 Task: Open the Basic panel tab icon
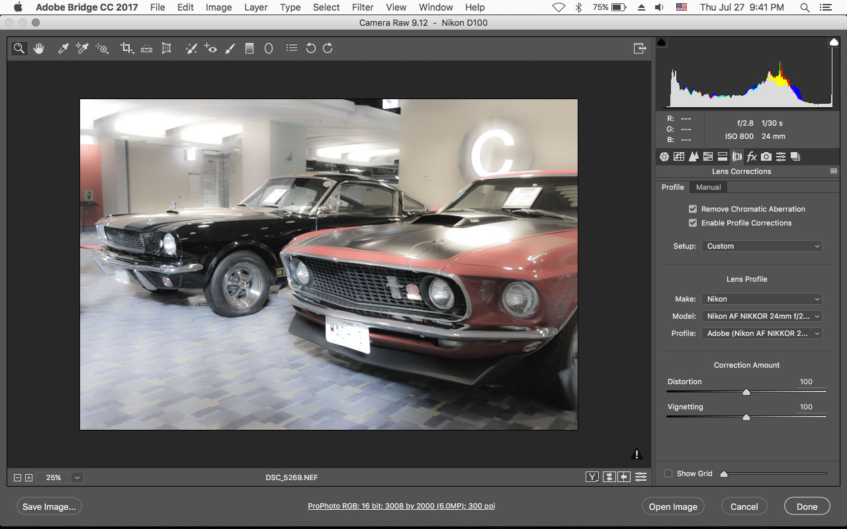click(x=664, y=157)
